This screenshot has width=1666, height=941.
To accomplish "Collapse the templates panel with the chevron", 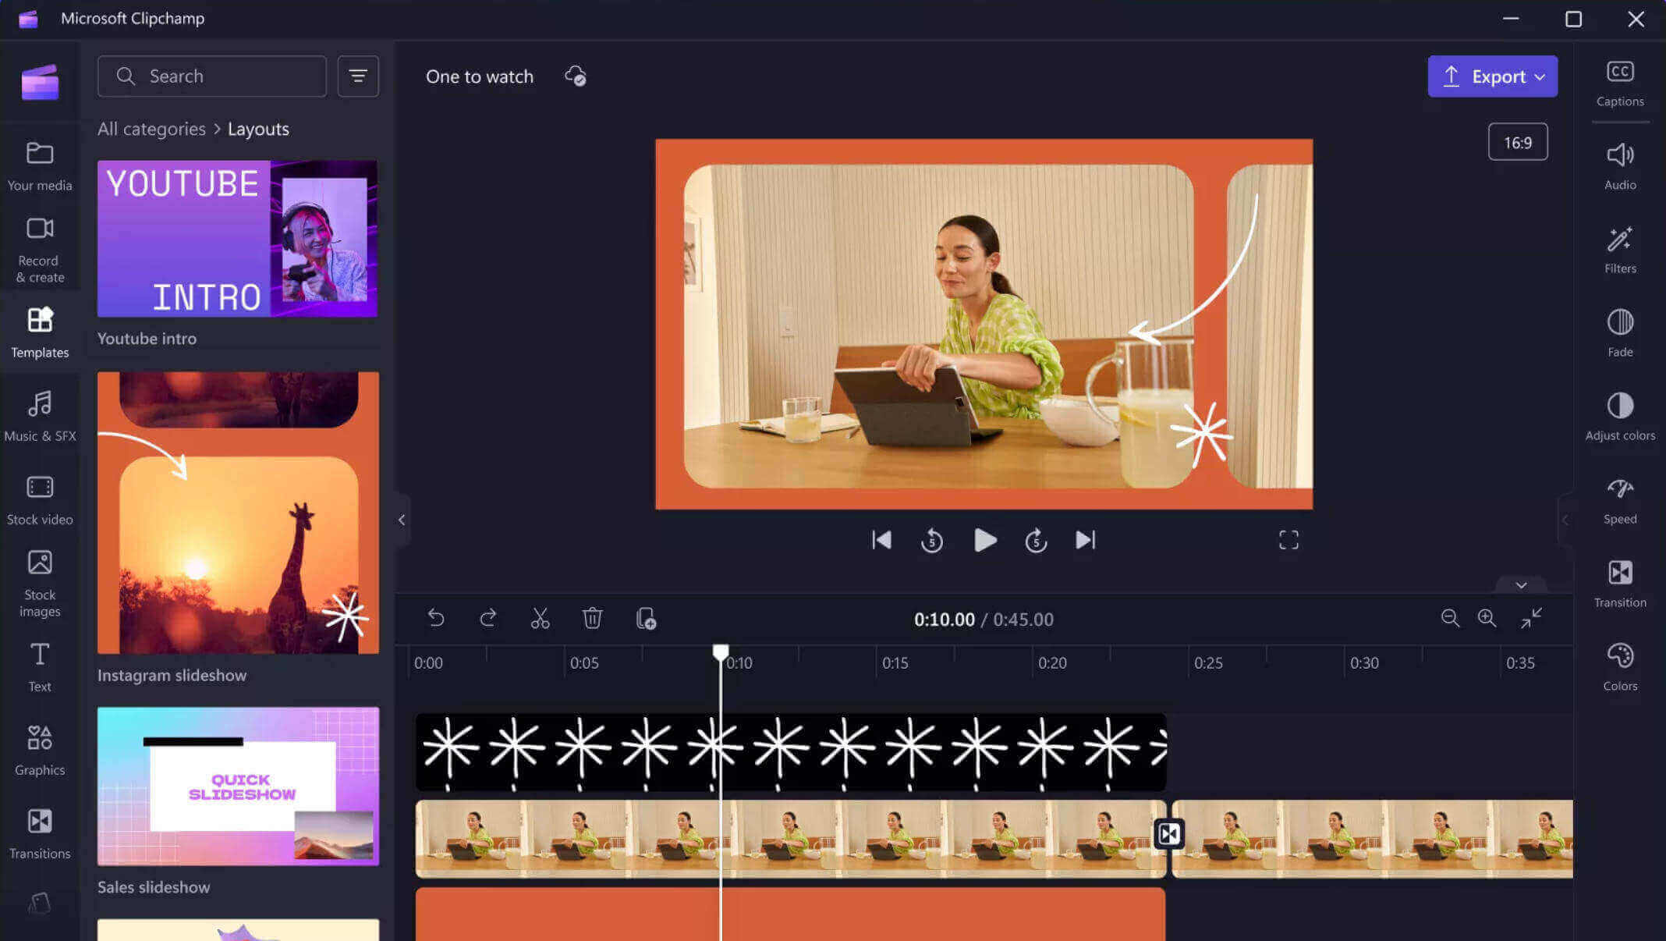I will tap(402, 520).
